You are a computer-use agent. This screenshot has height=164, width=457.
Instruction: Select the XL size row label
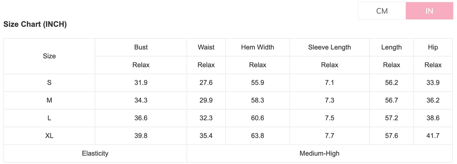point(49,136)
